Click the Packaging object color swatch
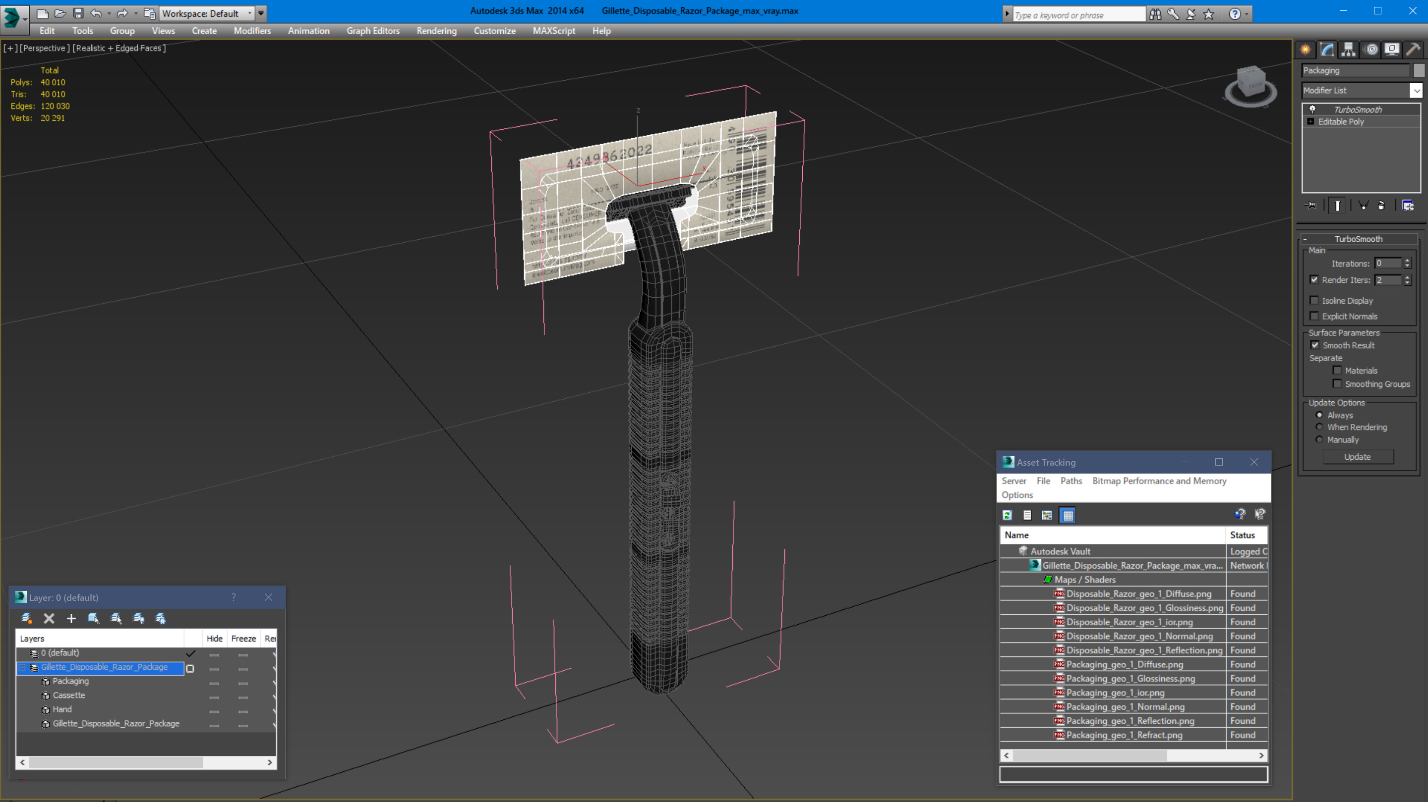 [x=1419, y=70]
